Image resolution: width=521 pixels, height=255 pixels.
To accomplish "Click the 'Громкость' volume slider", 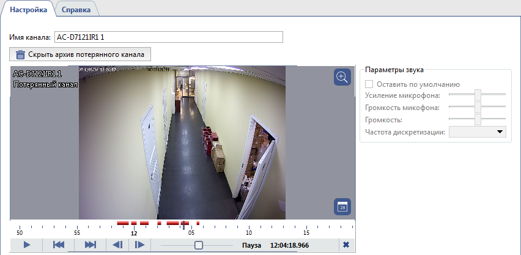I will pos(478,119).
